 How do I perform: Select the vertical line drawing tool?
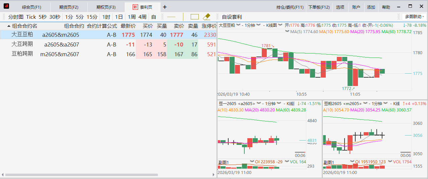[183, 17]
